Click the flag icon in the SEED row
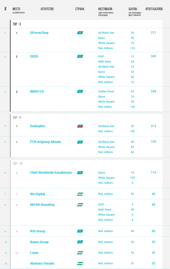Screen dimensions: 170x269 pyautogui.click(x=80, y=56)
